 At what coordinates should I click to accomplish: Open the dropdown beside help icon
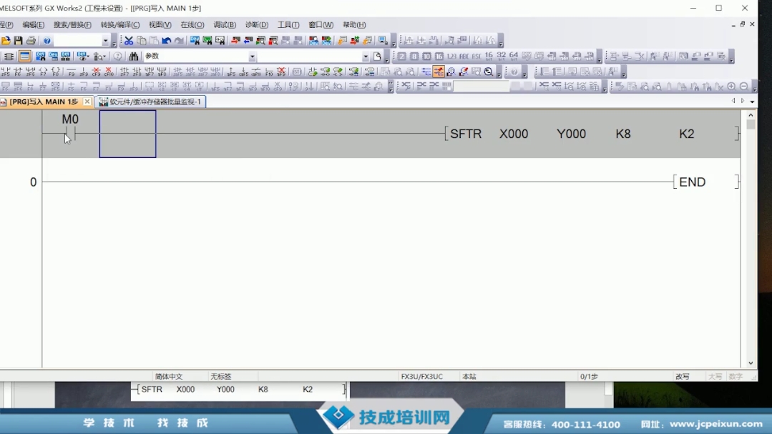click(105, 41)
